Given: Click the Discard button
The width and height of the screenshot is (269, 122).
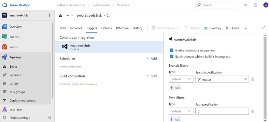Looking at the screenshot, I should point(192,28).
